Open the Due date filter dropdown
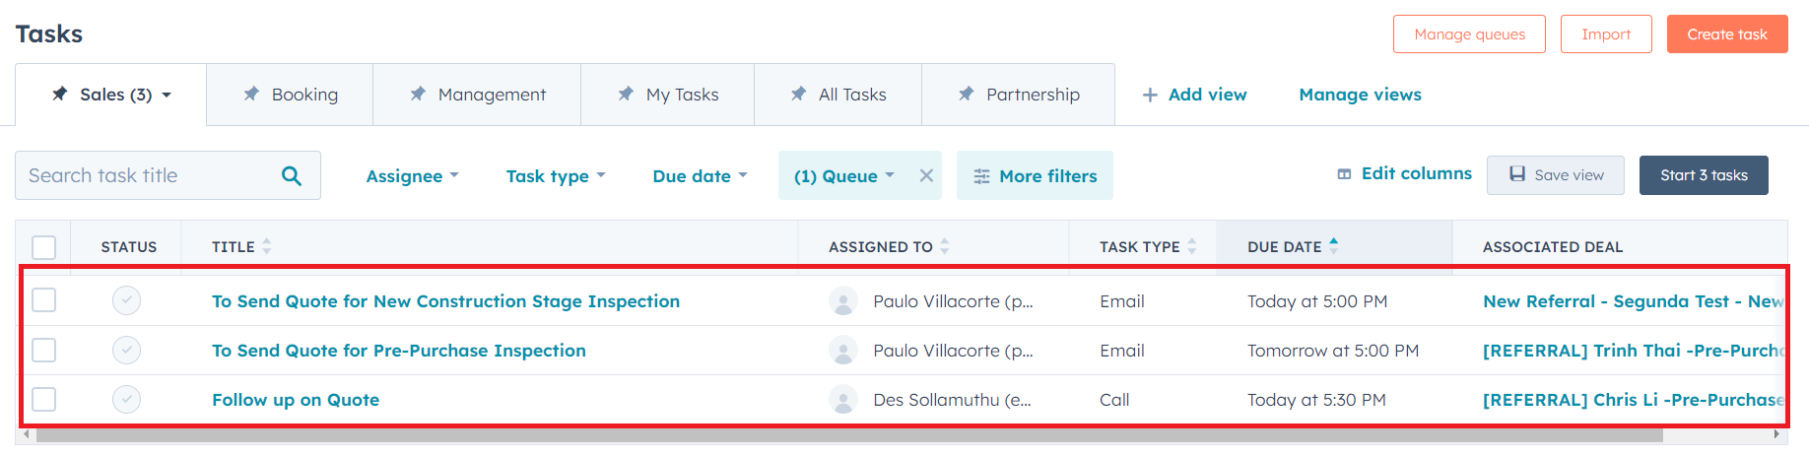Screen dimensions: 1809x456 click(x=700, y=175)
